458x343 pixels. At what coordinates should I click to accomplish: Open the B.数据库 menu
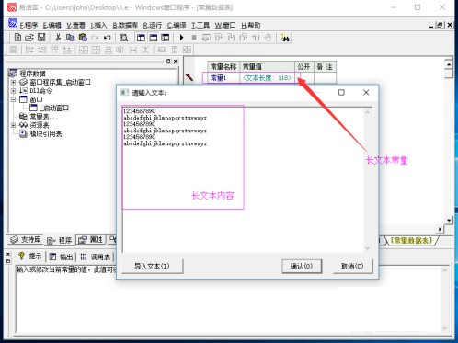tap(125, 26)
